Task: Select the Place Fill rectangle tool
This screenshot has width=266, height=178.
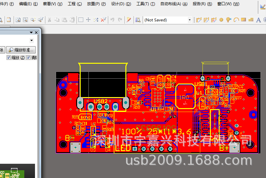Action: [243, 20]
